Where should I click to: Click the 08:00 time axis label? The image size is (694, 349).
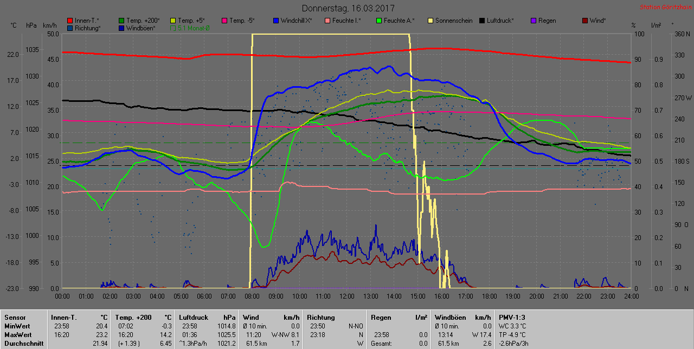tap(252, 296)
